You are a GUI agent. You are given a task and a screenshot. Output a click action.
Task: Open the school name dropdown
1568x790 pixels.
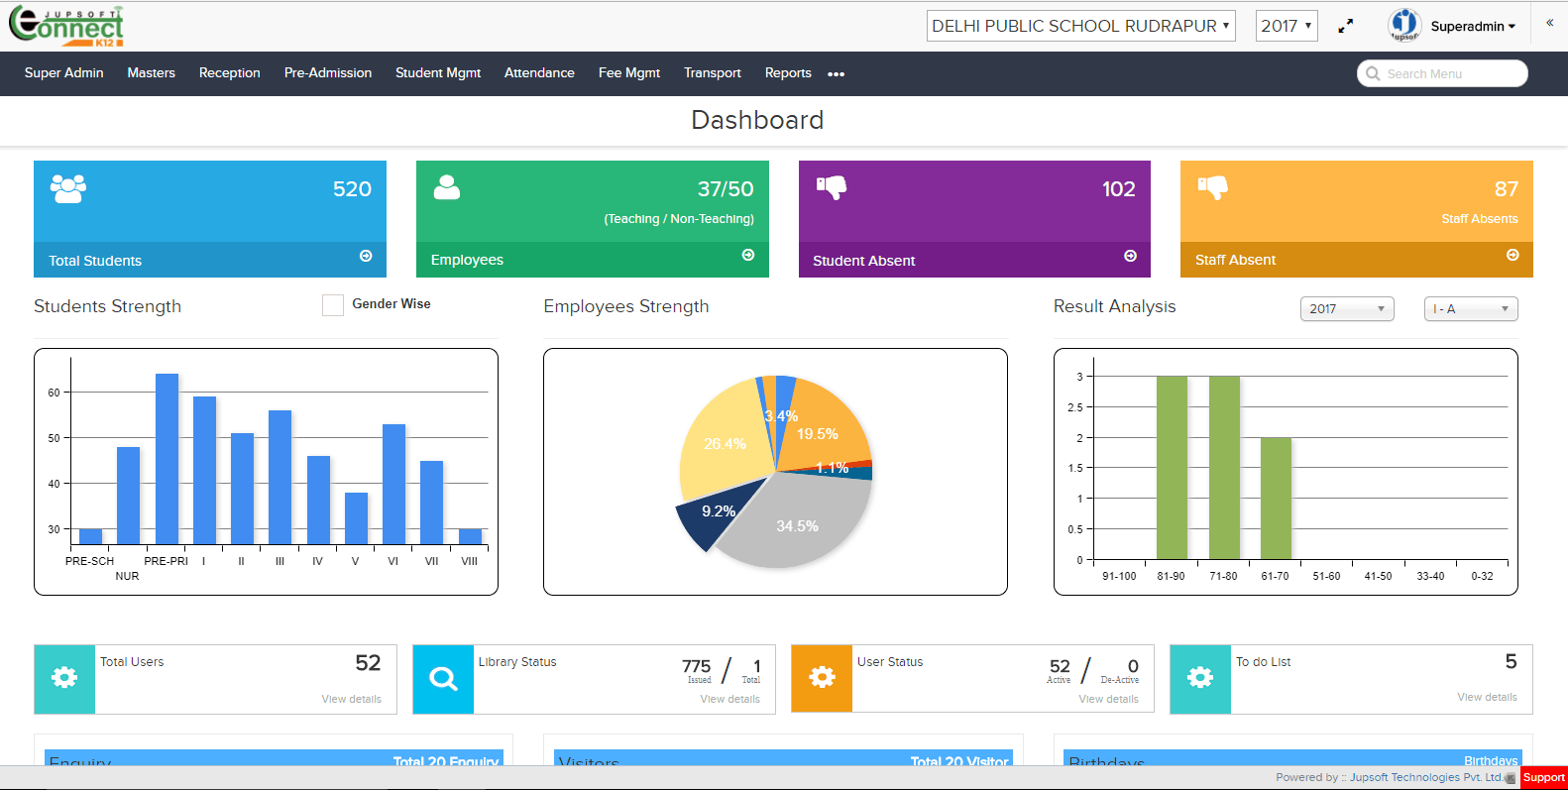coord(1081,26)
